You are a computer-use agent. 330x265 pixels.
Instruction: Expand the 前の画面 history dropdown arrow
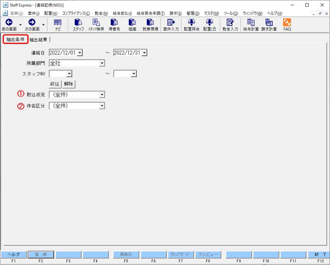20,25
